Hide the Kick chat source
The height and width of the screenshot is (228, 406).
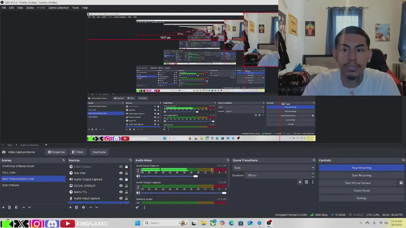(121, 173)
